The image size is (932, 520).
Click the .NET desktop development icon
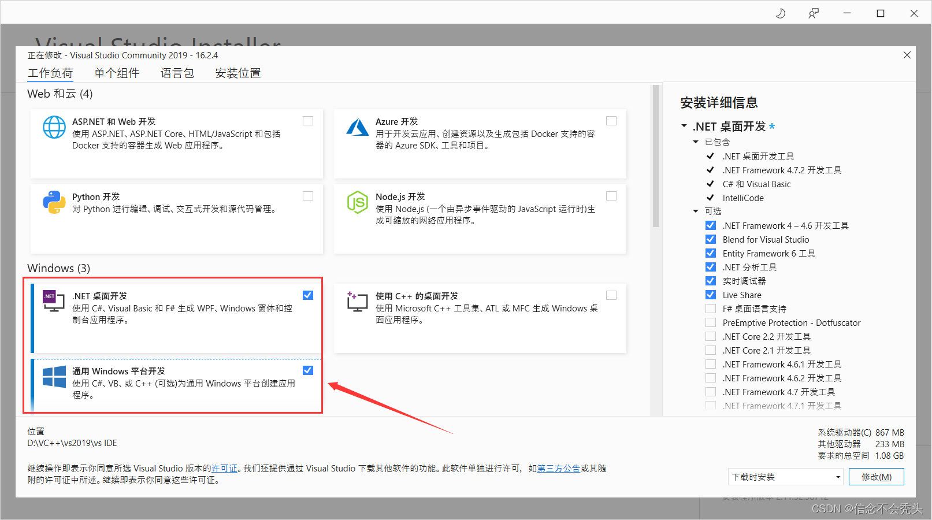tap(54, 300)
